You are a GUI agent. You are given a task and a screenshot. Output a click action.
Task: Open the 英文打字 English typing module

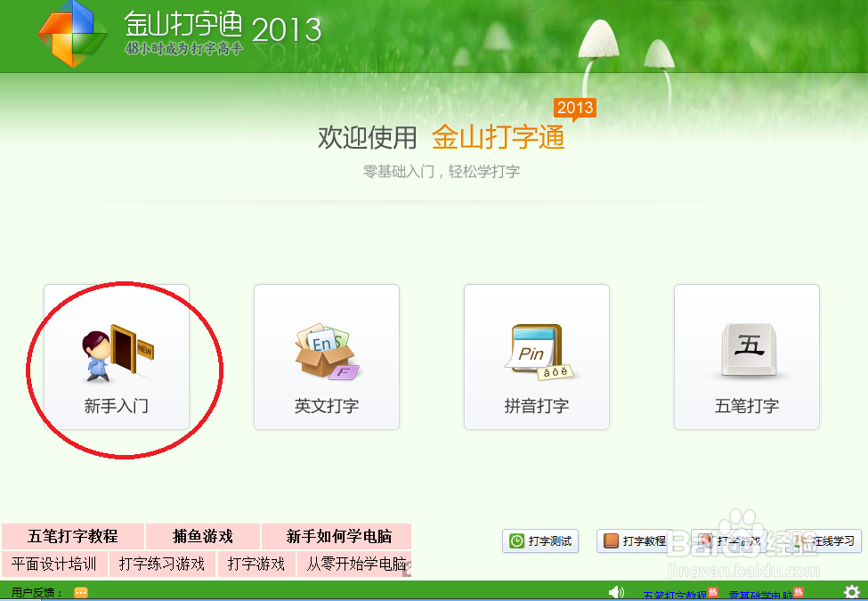[327, 357]
